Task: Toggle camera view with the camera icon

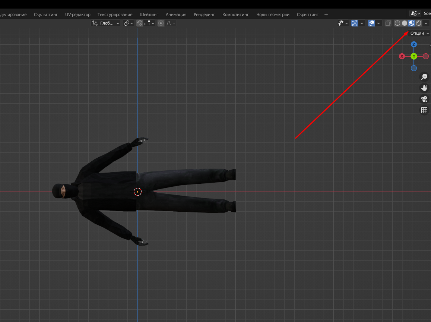Action: tap(424, 99)
